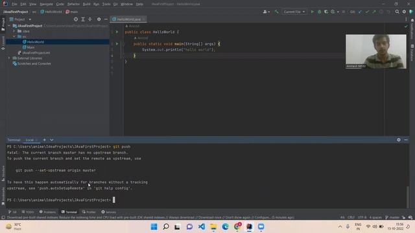Viewport: 415px width, 233px height.
Task: Click run gutter arrow beside main method
Action: [117, 44]
